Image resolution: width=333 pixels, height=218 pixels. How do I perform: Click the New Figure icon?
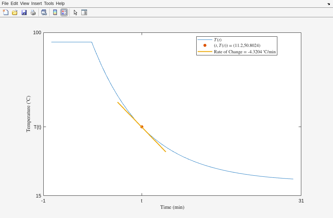pos(6,12)
